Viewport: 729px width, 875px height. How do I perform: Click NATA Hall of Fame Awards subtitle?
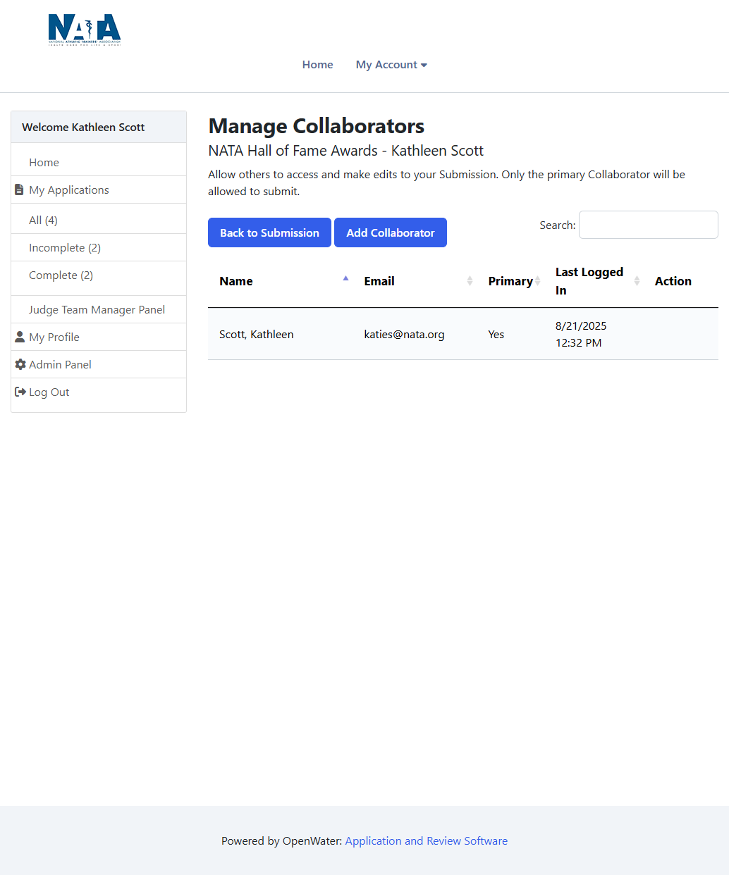point(346,151)
